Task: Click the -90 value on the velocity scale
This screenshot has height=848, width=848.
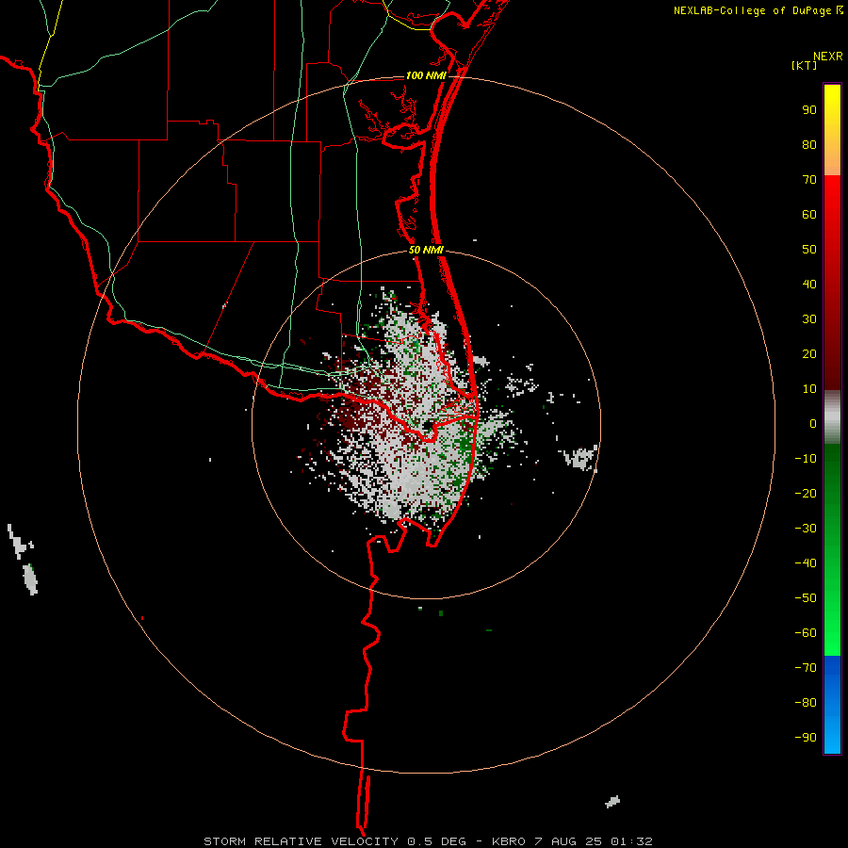Action: pos(806,738)
